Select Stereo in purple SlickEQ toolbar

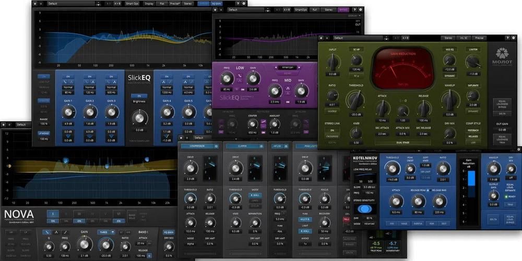(x=328, y=10)
